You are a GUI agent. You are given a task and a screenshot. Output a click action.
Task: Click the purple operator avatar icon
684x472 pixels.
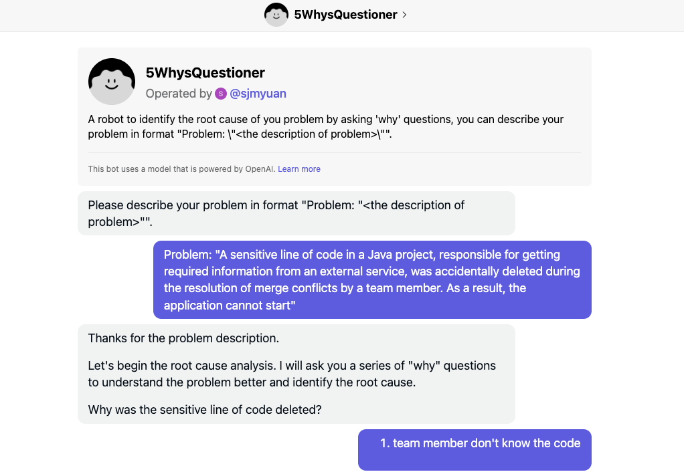[221, 94]
